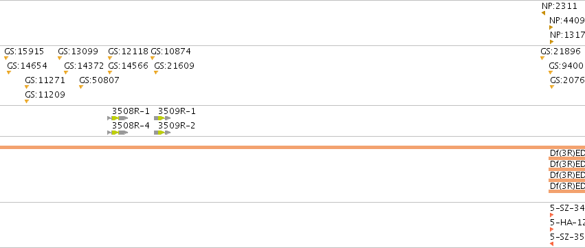Select the 3508R-1 gene arrow glyph
585x248 pixels.
(x=118, y=118)
